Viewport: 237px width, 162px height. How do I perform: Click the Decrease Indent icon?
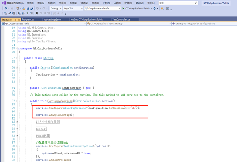pos(19,13)
